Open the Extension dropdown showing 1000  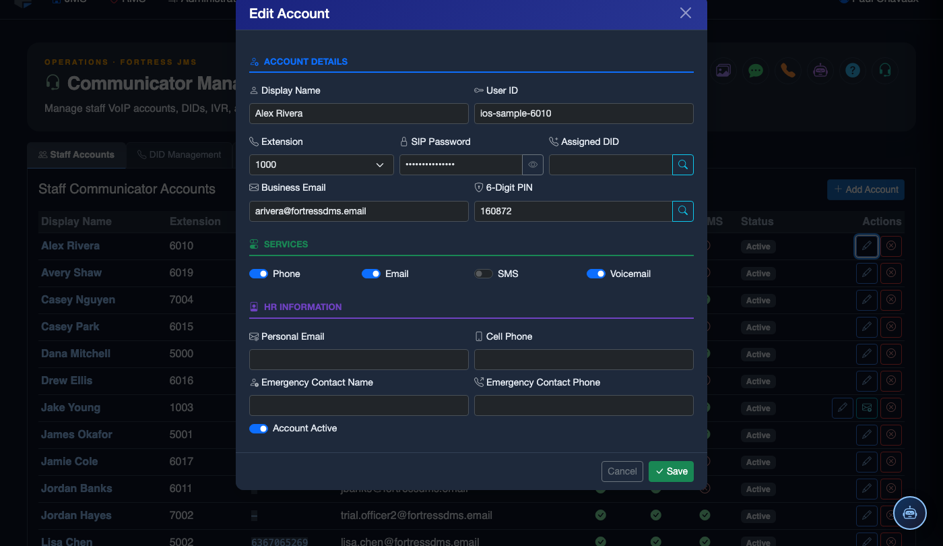[x=321, y=164]
